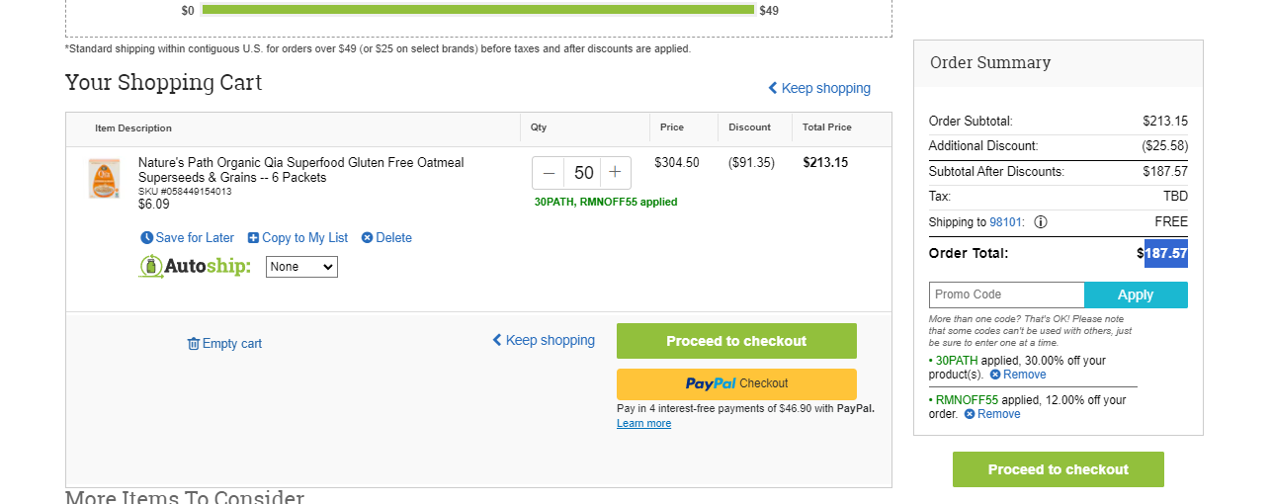
Task: Change shipping zip code 98101
Action: tap(1007, 222)
